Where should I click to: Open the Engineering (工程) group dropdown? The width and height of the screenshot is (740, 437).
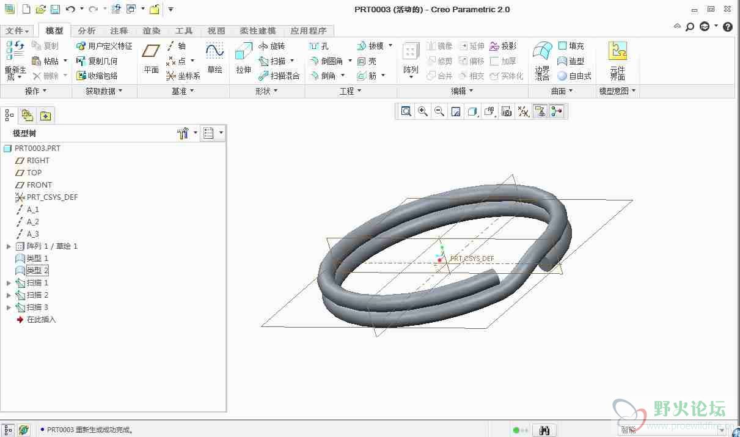click(351, 91)
